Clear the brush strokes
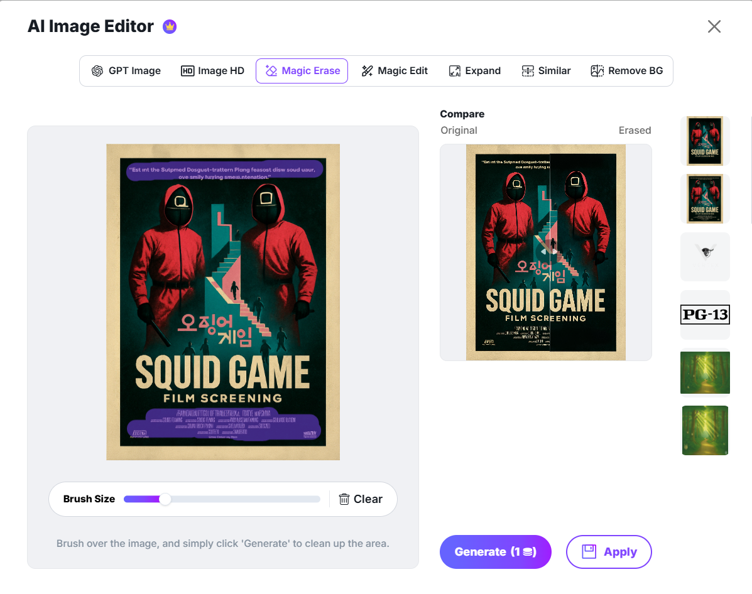752x594 pixels. click(361, 499)
